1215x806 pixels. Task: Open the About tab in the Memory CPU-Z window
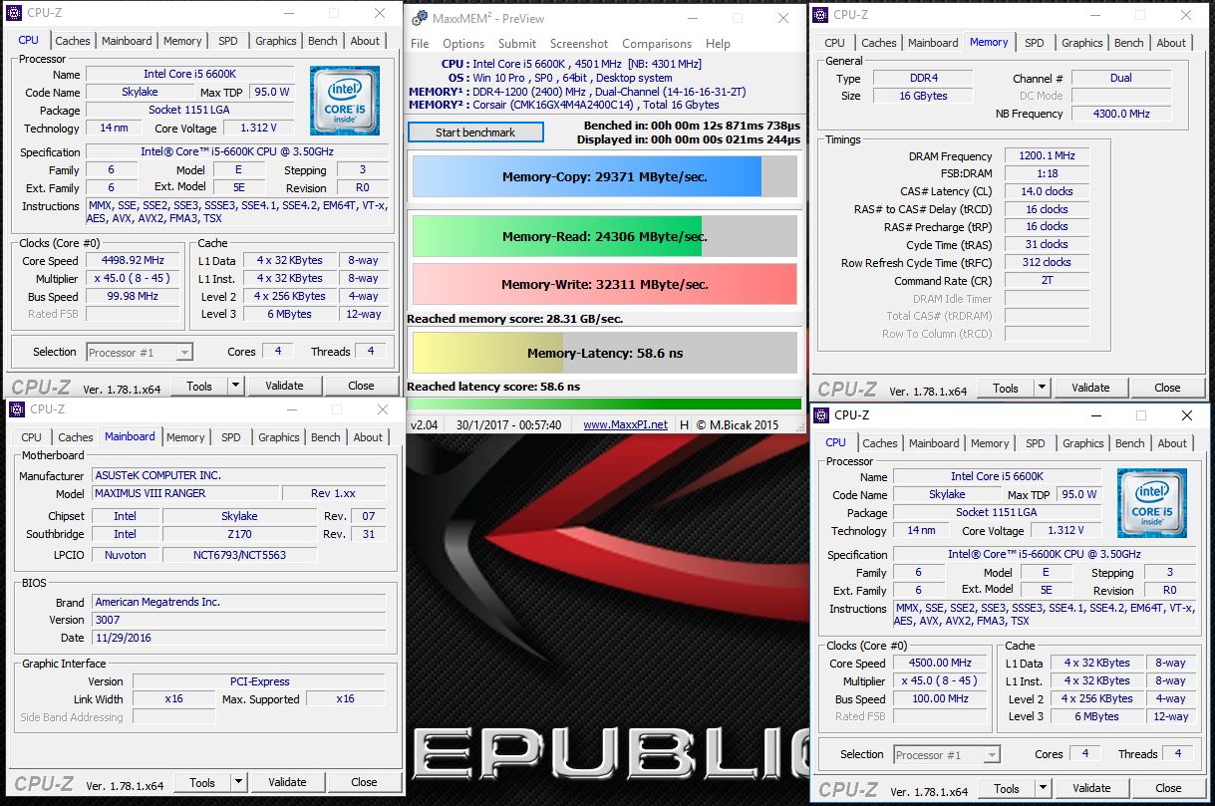1172,43
